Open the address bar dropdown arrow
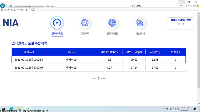Screen dimensions: 200x112 [130, 6]
